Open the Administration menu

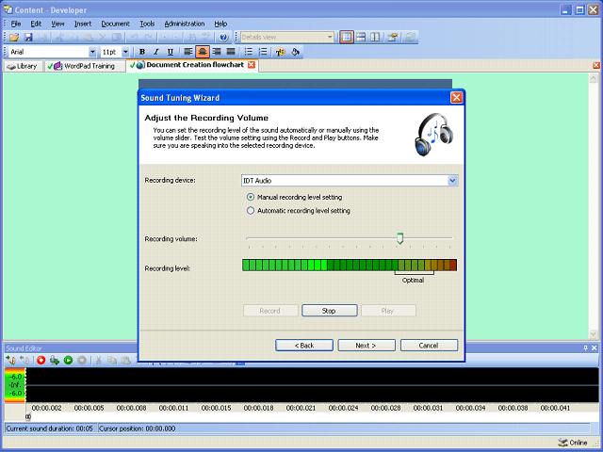185,24
